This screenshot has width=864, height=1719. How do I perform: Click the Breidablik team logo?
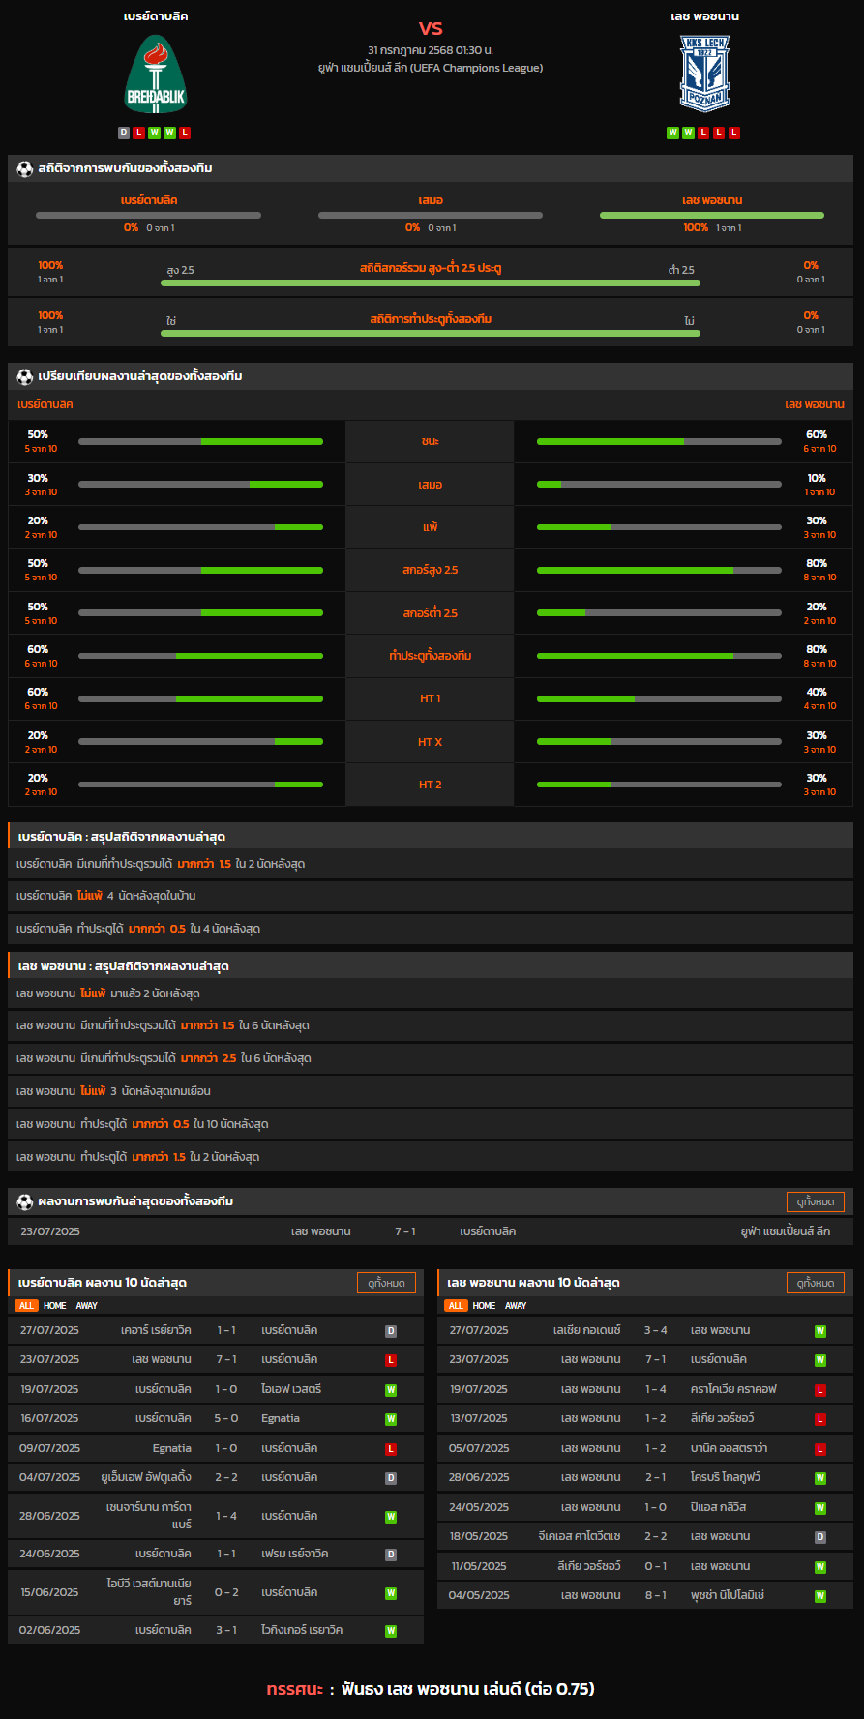pos(156,74)
